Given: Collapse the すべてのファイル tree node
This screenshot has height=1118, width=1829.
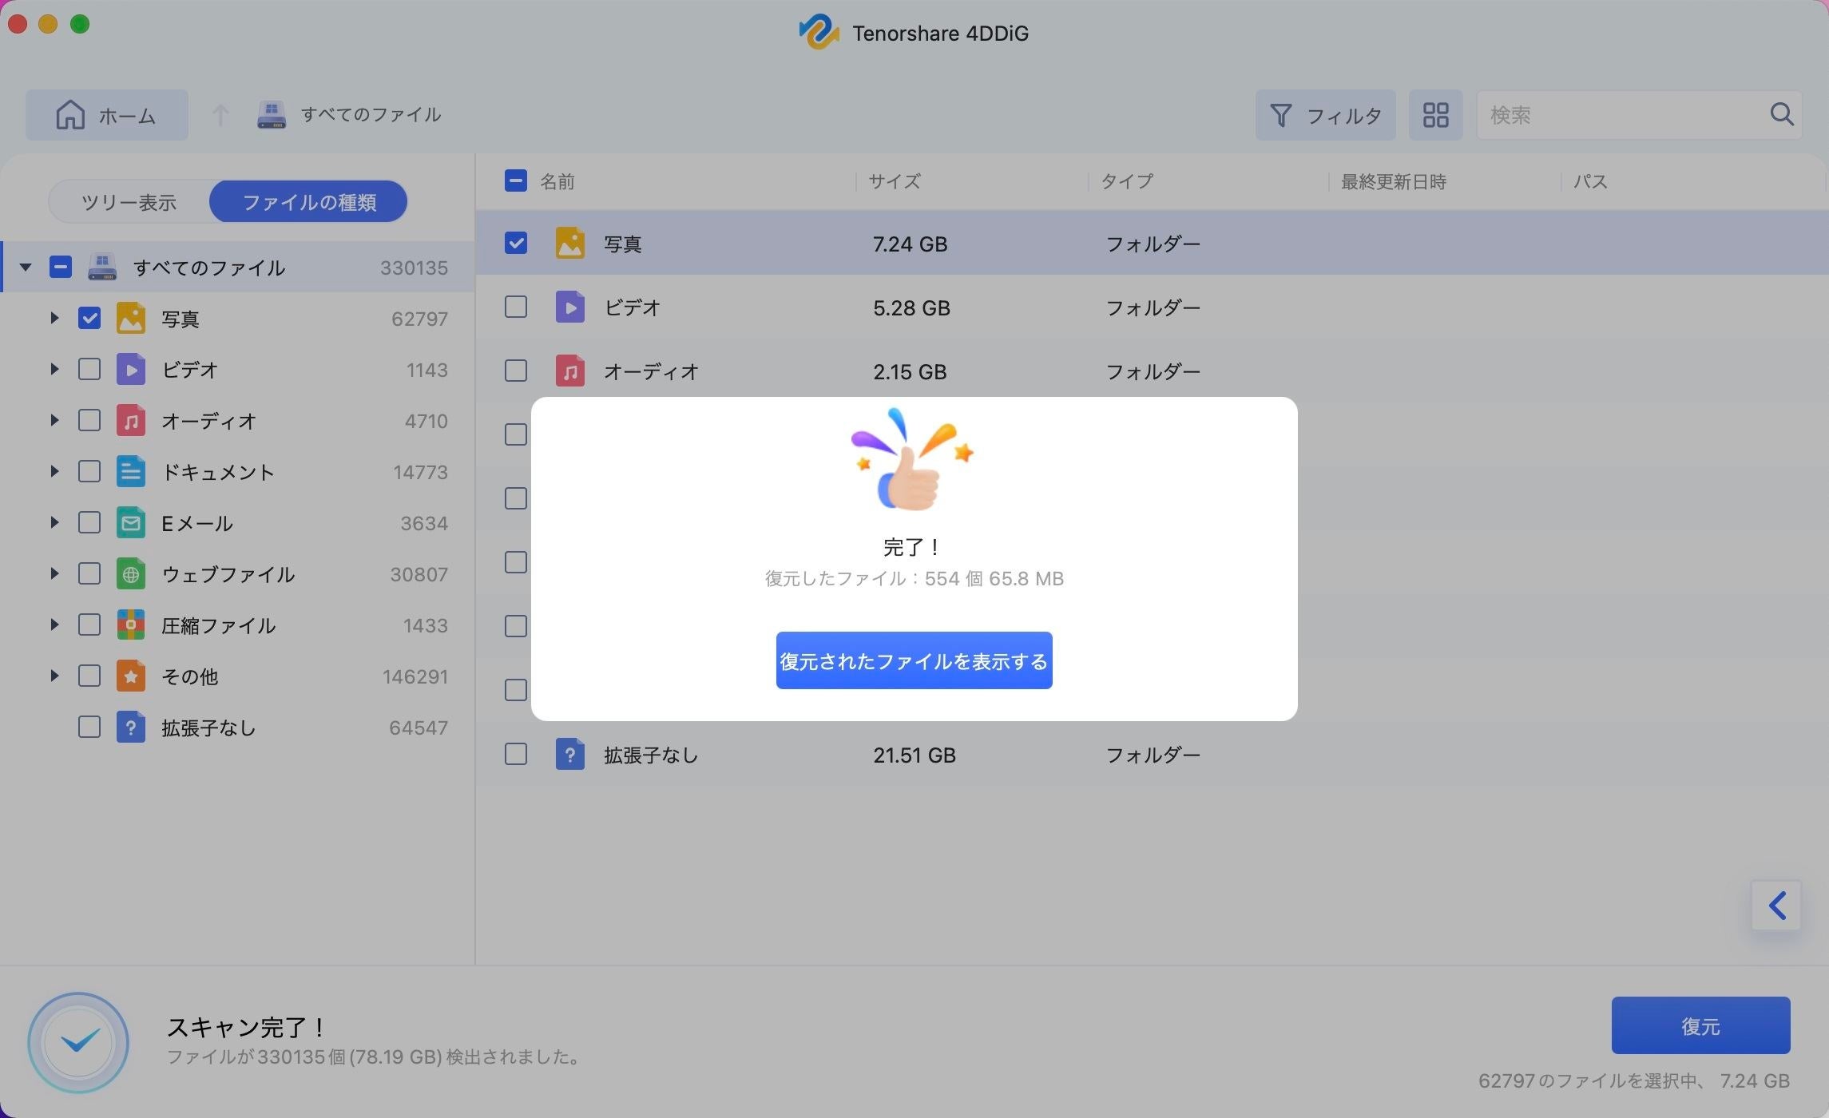Looking at the screenshot, I should (x=26, y=268).
